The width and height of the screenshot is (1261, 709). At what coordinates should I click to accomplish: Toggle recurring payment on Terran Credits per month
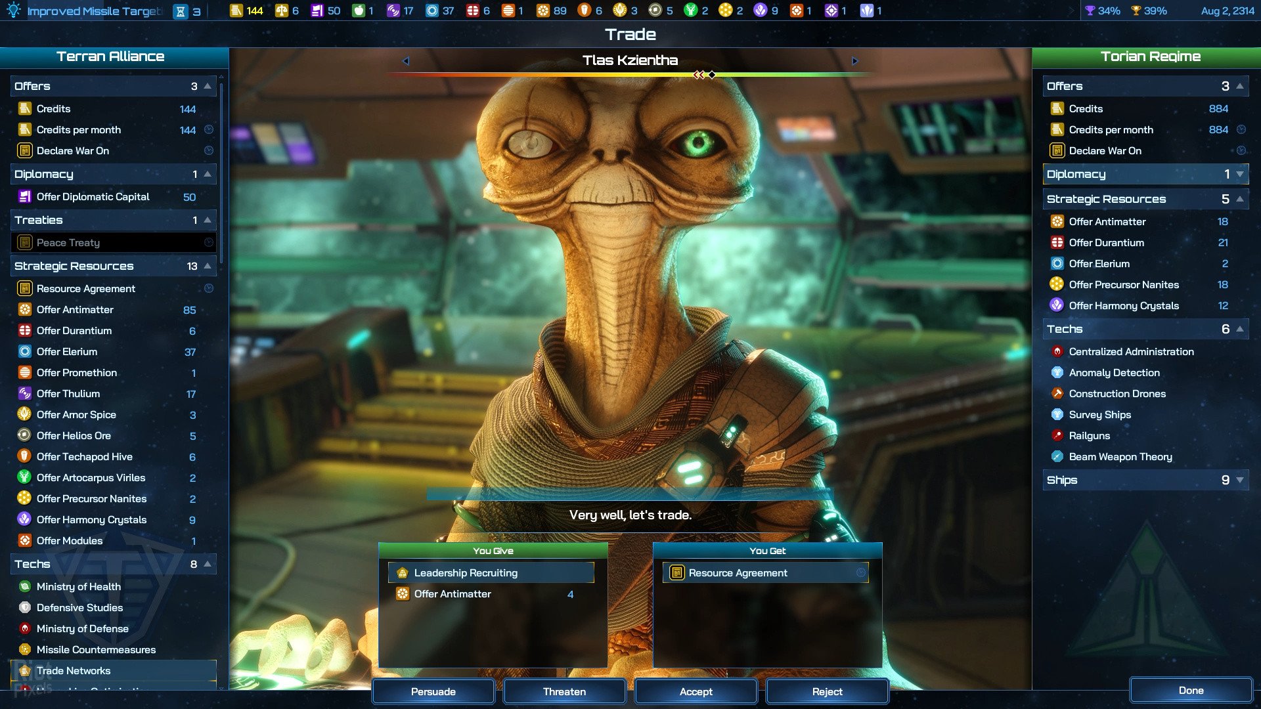point(210,129)
